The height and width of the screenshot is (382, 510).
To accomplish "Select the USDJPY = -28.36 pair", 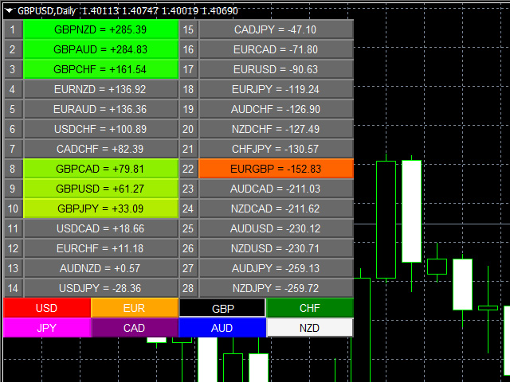I will pos(101,288).
